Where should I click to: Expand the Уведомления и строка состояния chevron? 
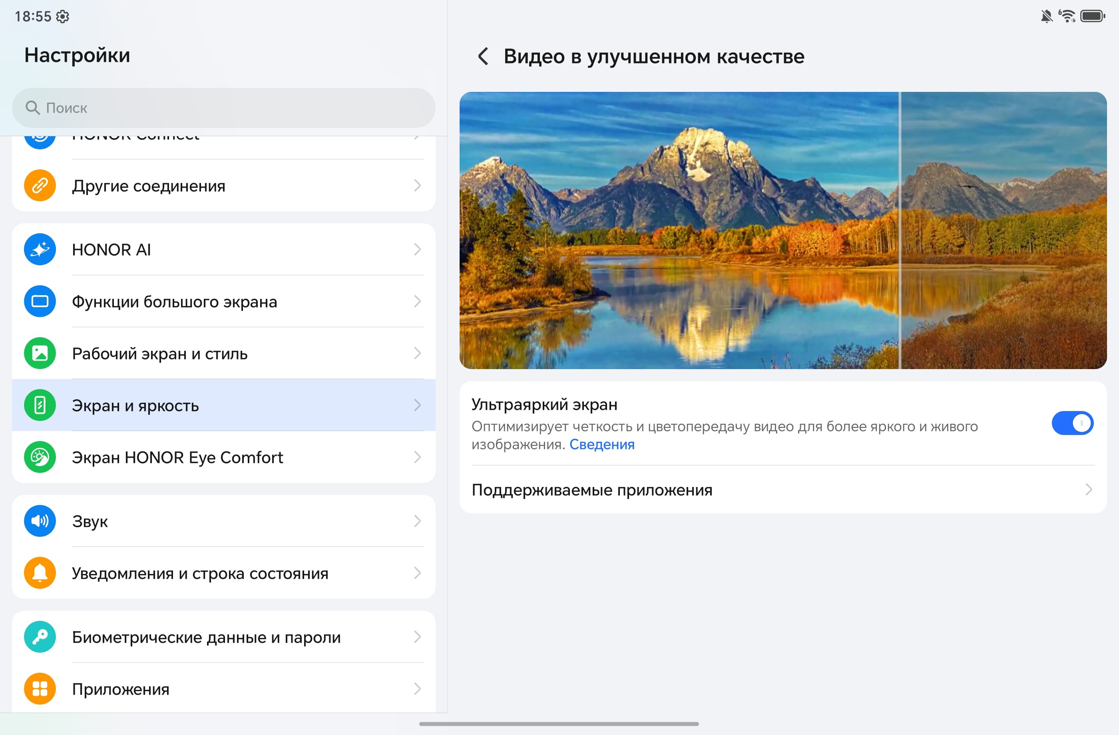[x=417, y=573]
